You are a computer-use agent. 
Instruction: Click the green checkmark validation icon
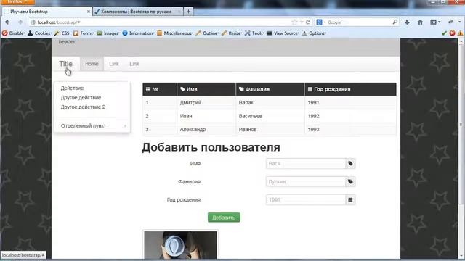pyautogui.click(x=444, y=33)
